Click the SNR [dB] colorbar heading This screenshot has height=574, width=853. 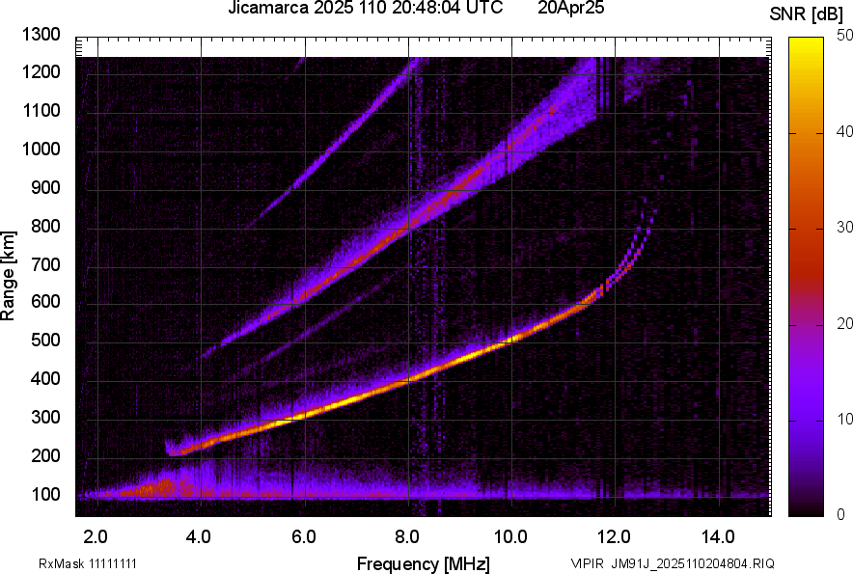pos(809,14)
